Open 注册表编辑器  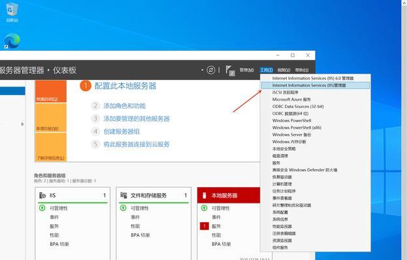(x=316, y=233)
